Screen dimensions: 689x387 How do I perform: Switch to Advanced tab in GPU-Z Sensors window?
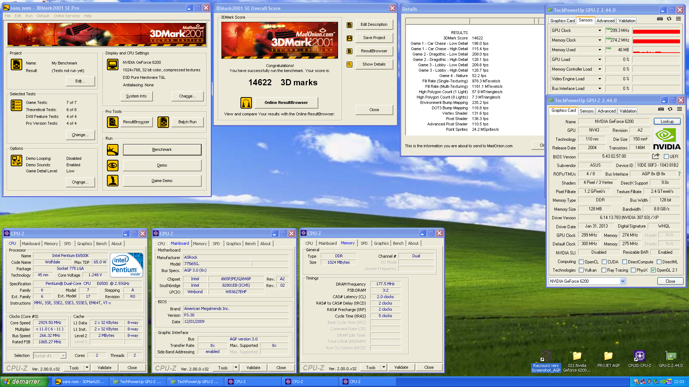click(605, 21)
